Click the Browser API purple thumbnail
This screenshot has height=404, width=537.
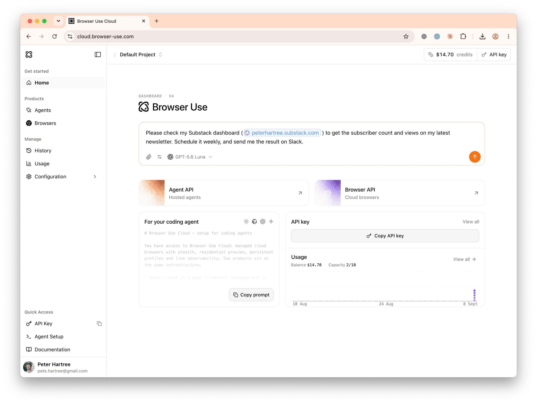pyautogui.click(x=328, y=193)
